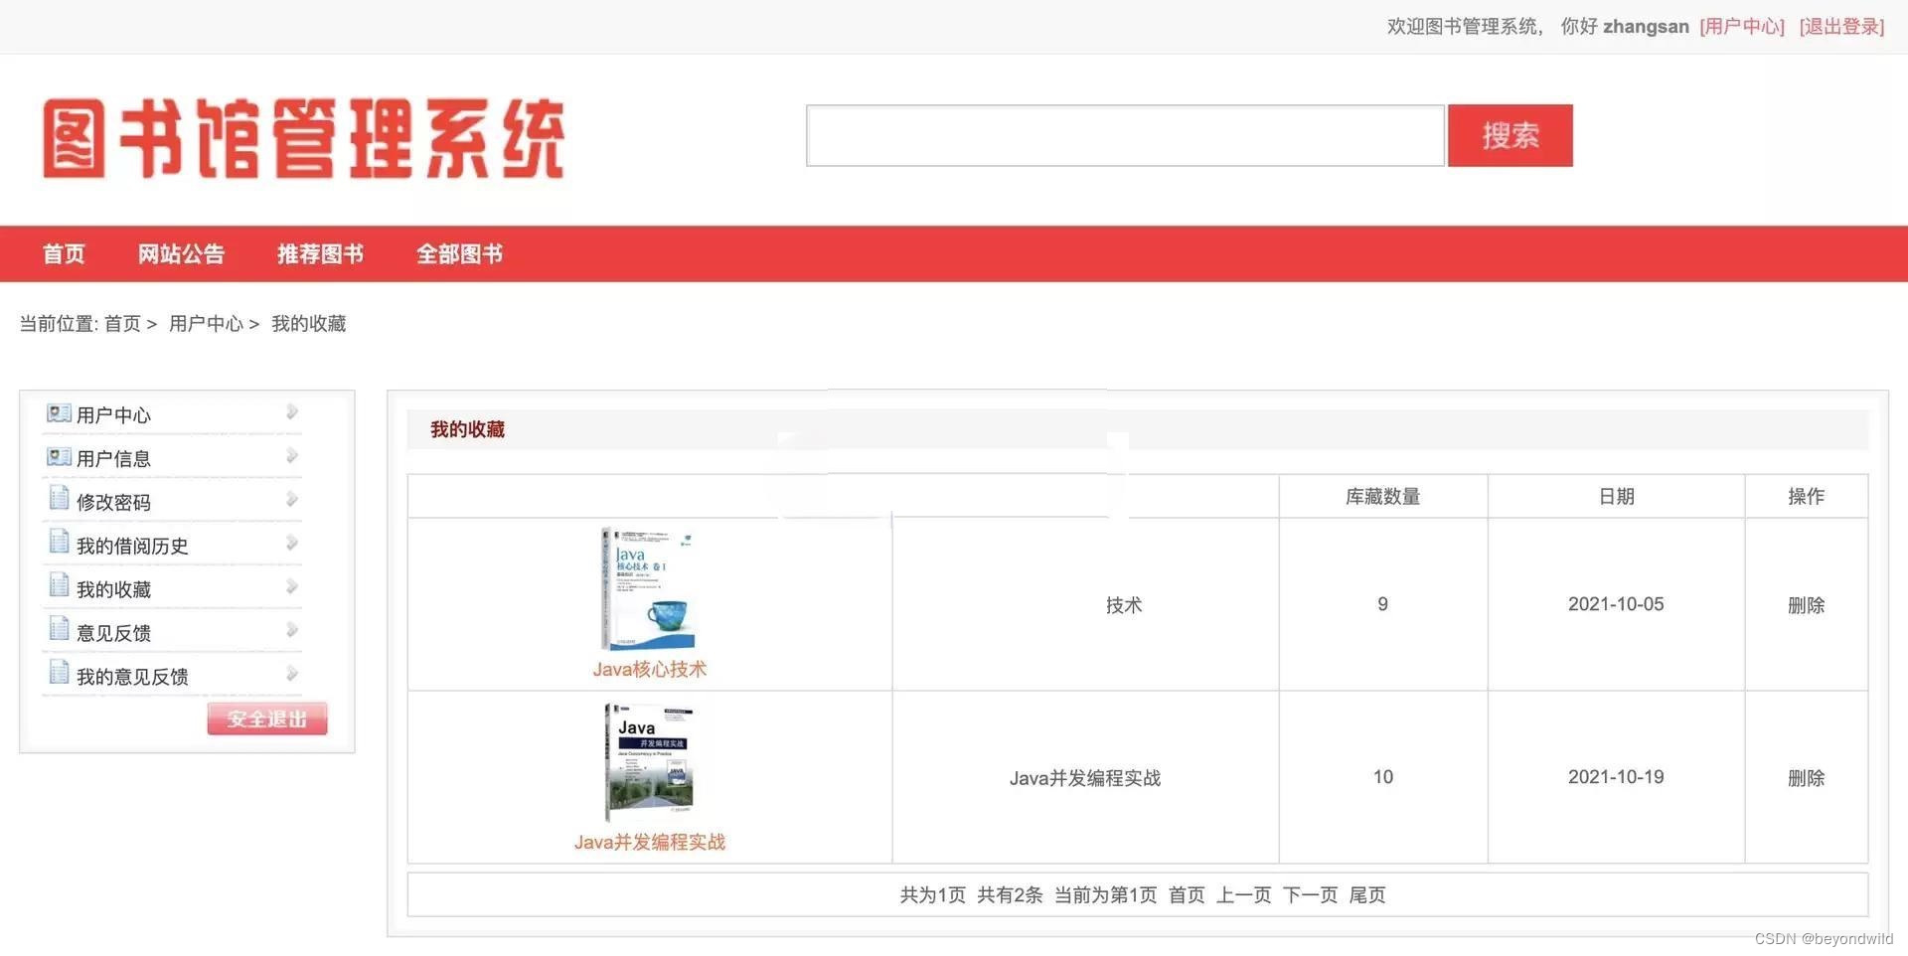Click the 用户中心 sidebar icon

click(x=59, y=413)
